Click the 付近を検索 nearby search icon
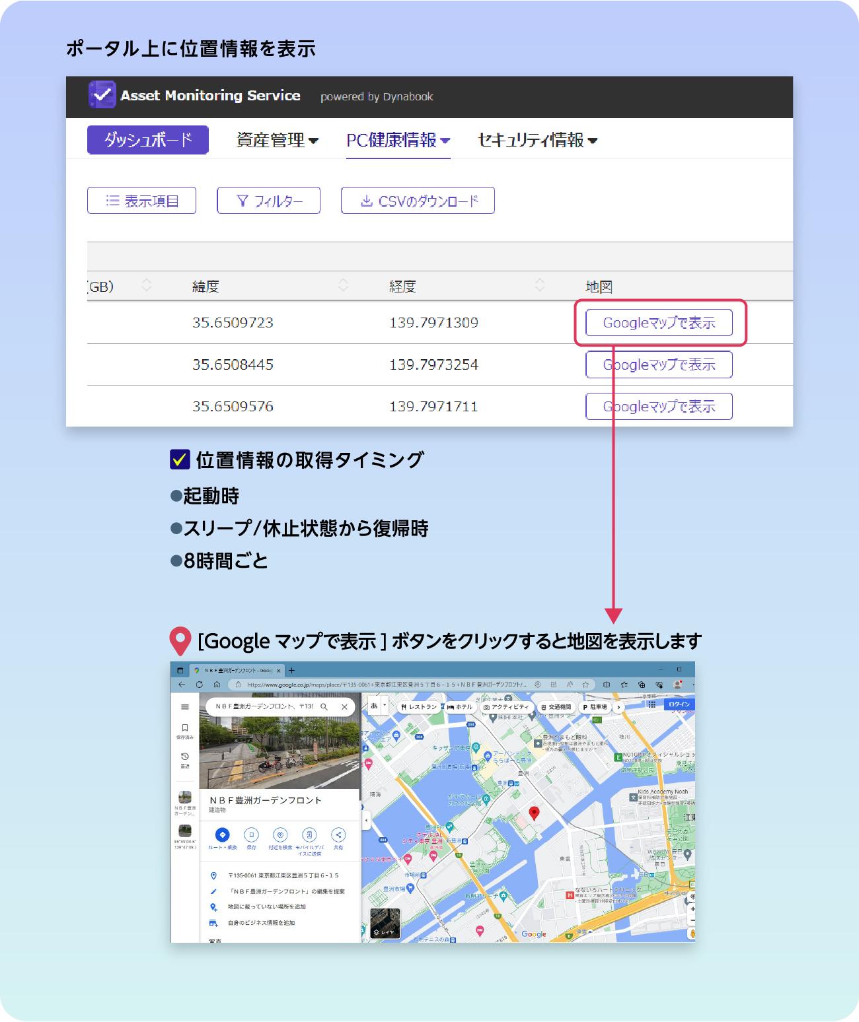 280,835
